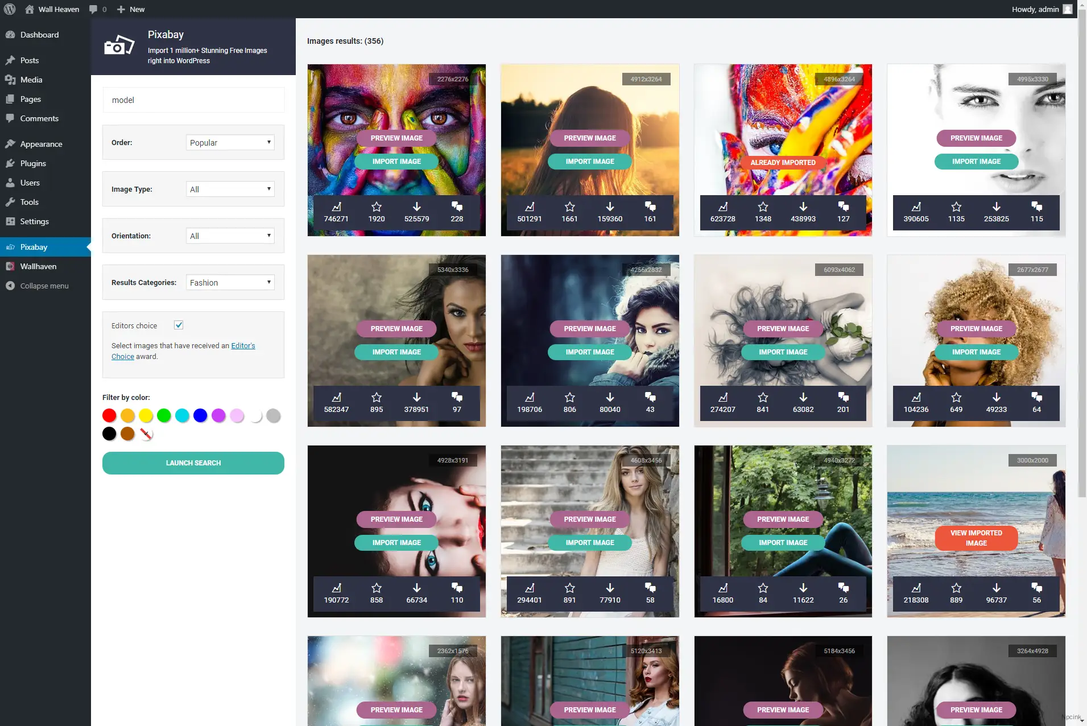The width and height of the screenshot is (1087, 726).
Task: Open the Appearance menu
Action: coord(46,144)
